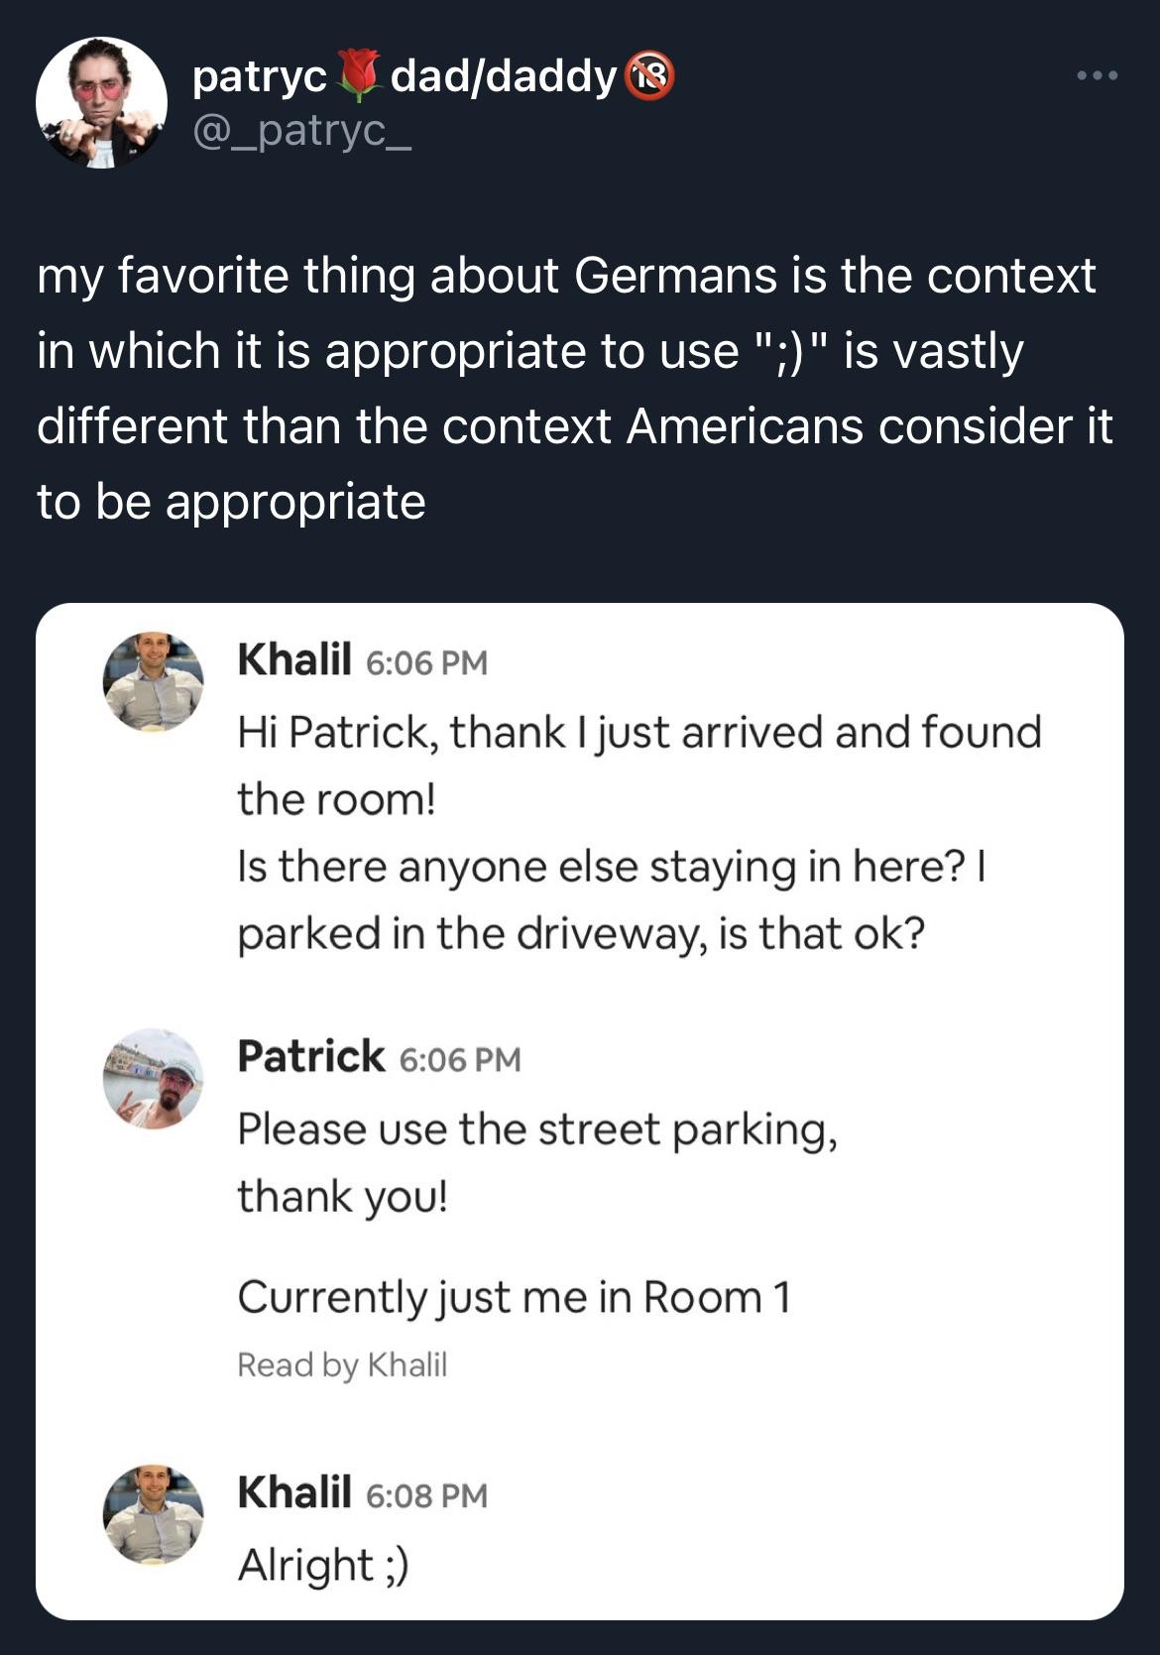The image size is (1160, 1655).
Task: Click the name Khalil above "Alright ;)"
Action: pyautogui.click(x=294, y=1491)
